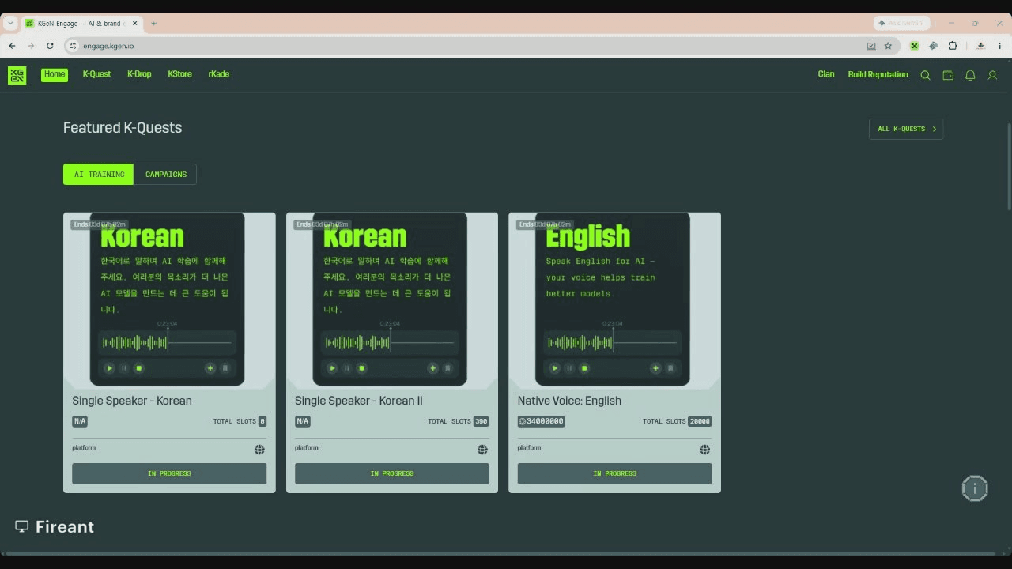The height and width of the screenshot is (569, 1012).
Task: View site information icon in address bar
Action: [73, 46]
